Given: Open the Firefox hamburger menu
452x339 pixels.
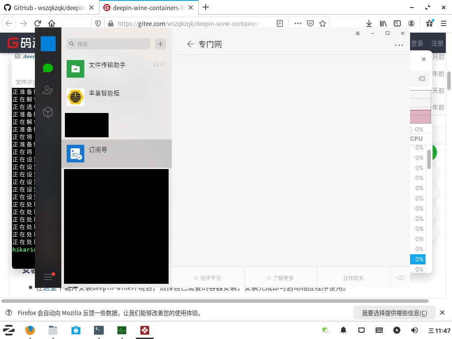Looking at the screenshot, I should click(444, 23).
